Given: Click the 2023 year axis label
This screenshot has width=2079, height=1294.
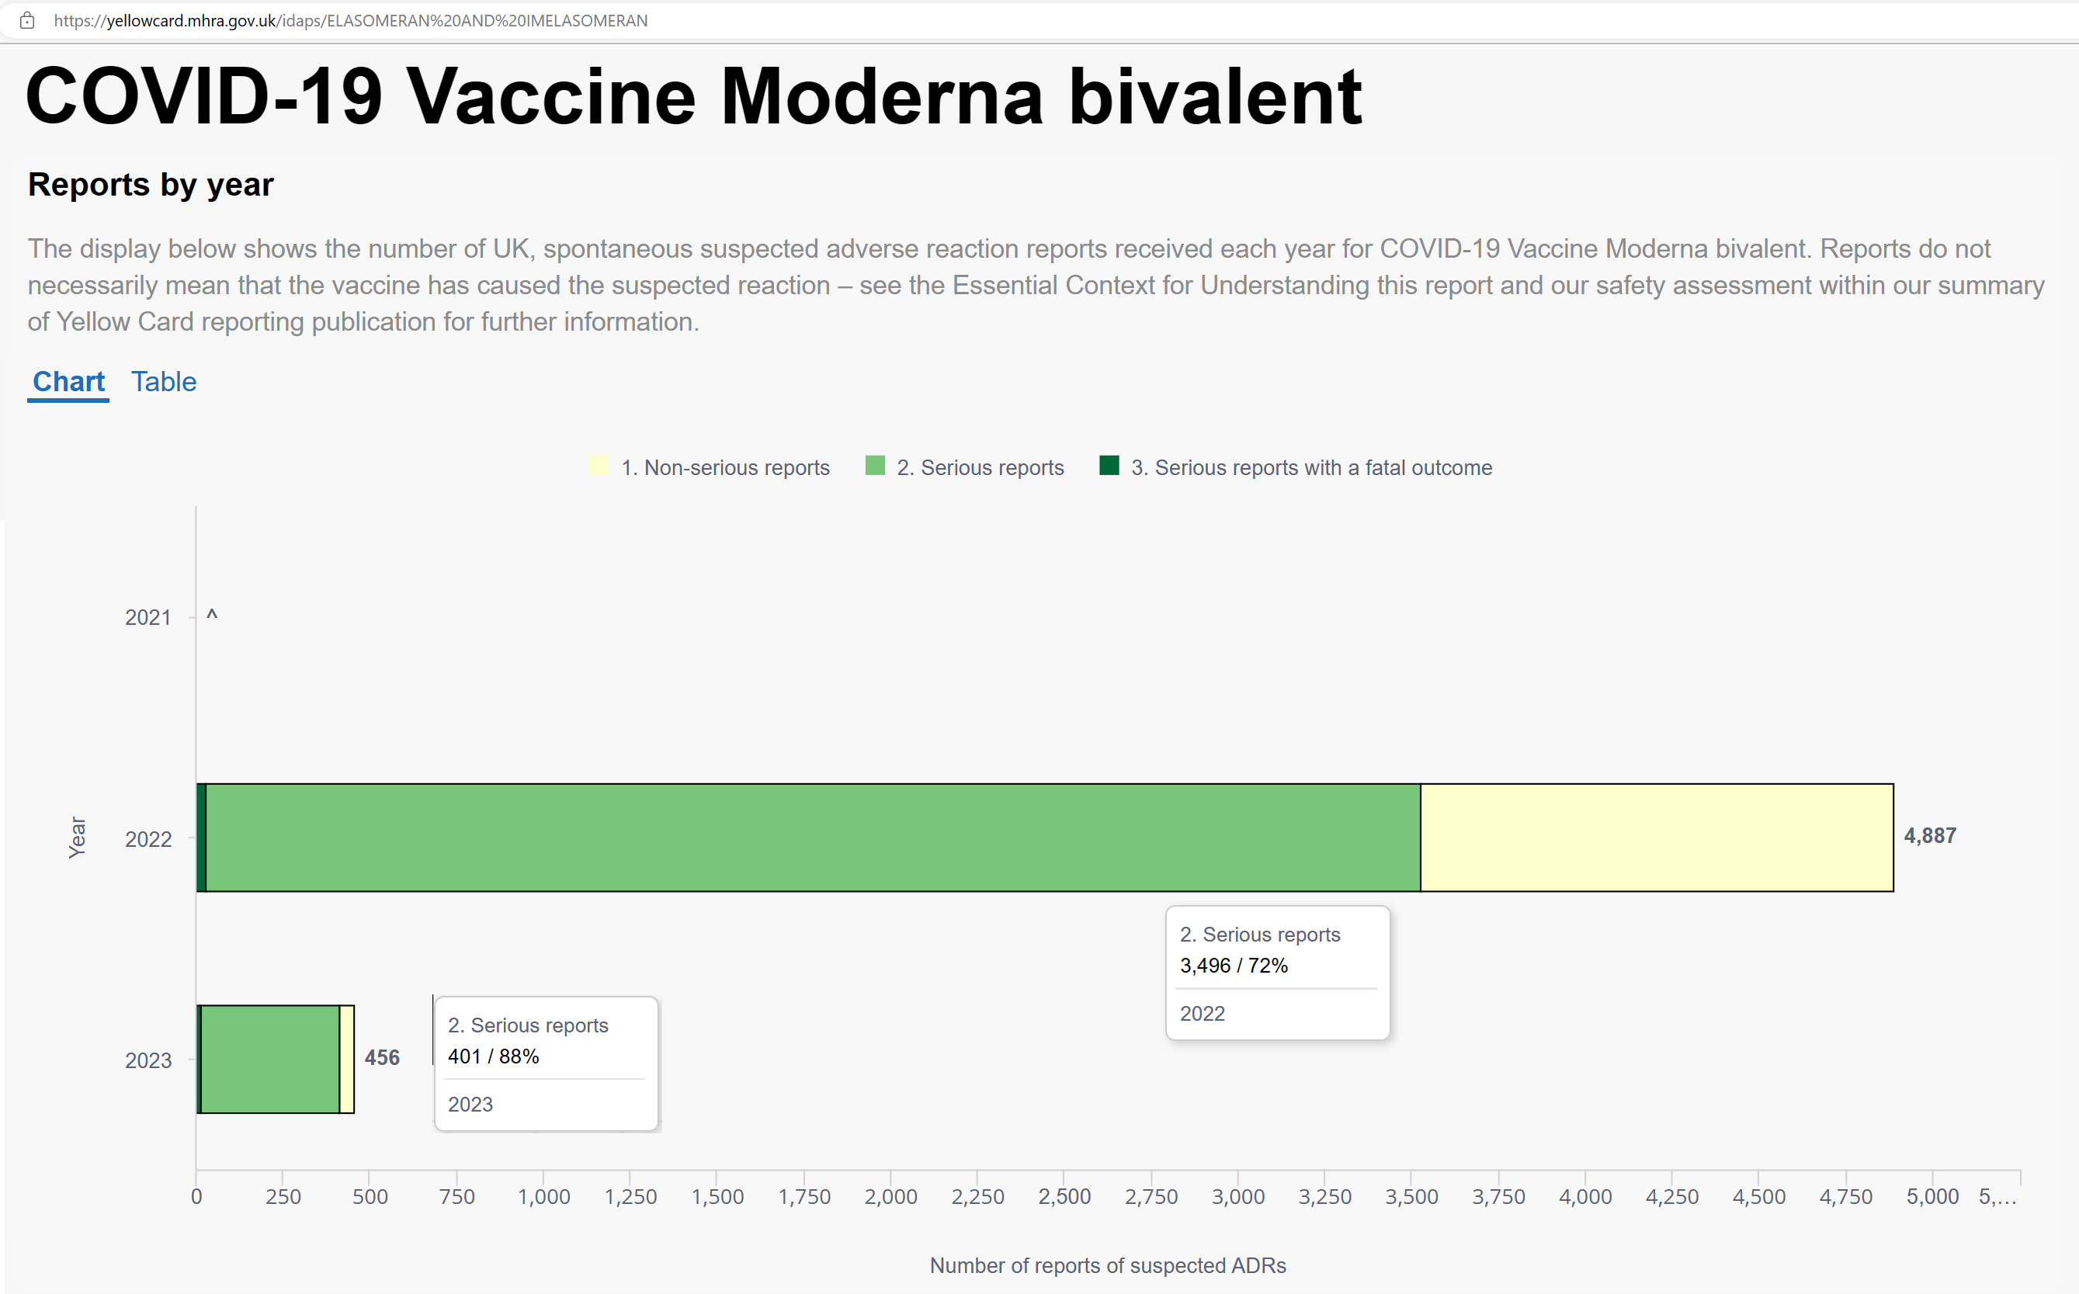Looking at the screenshot, I should click(x=148, y=1061).
